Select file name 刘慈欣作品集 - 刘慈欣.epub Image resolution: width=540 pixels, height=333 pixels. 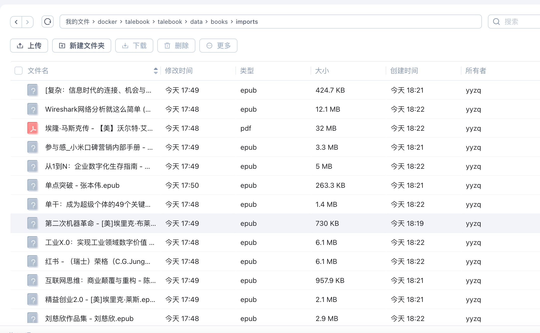coord(89,318)
